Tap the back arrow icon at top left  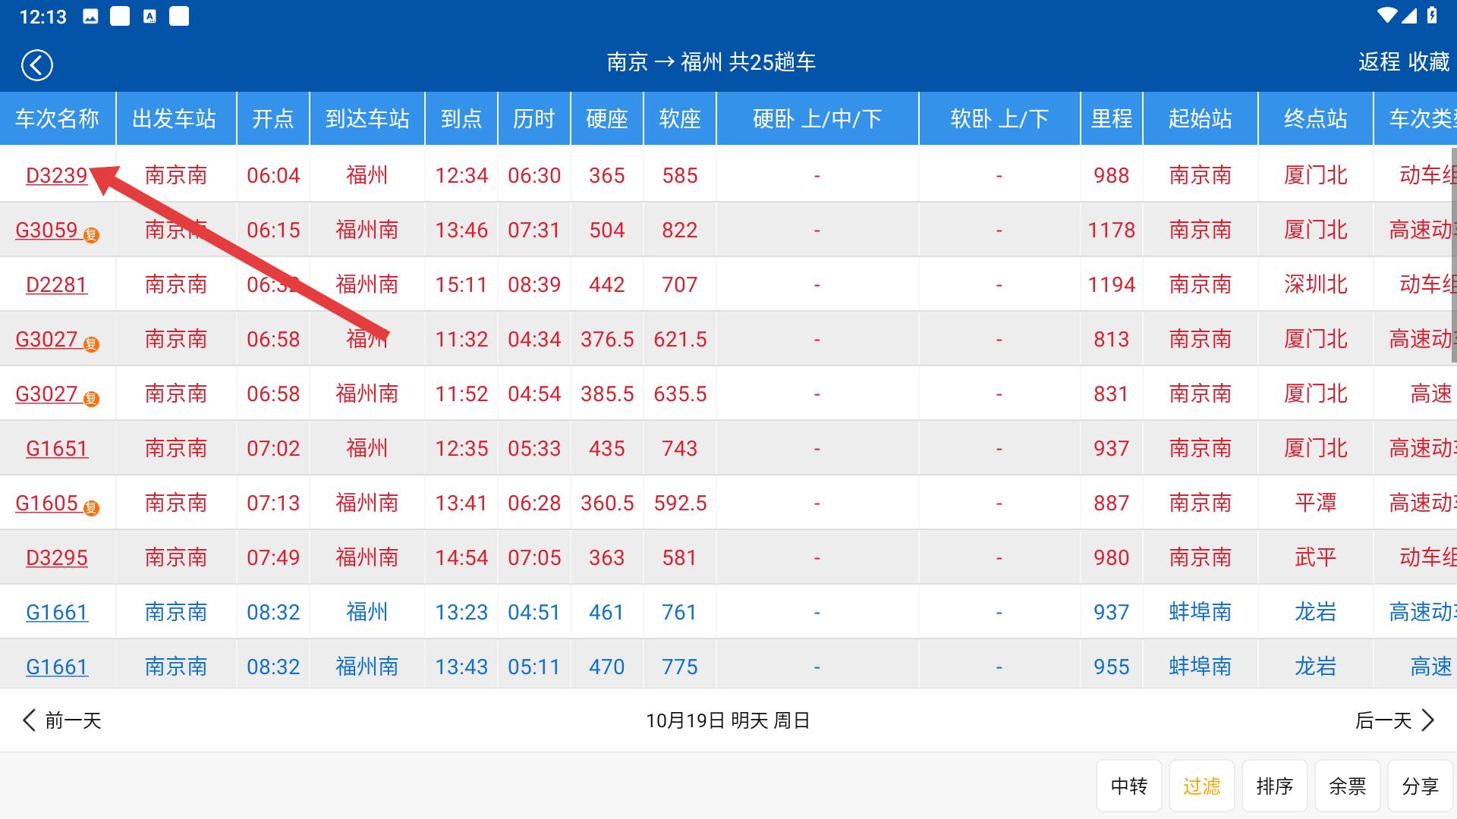point(36,64)
